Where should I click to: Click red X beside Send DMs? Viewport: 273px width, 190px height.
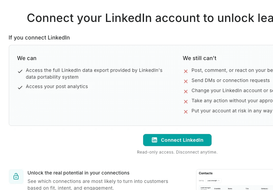click(x=186, y=81)
